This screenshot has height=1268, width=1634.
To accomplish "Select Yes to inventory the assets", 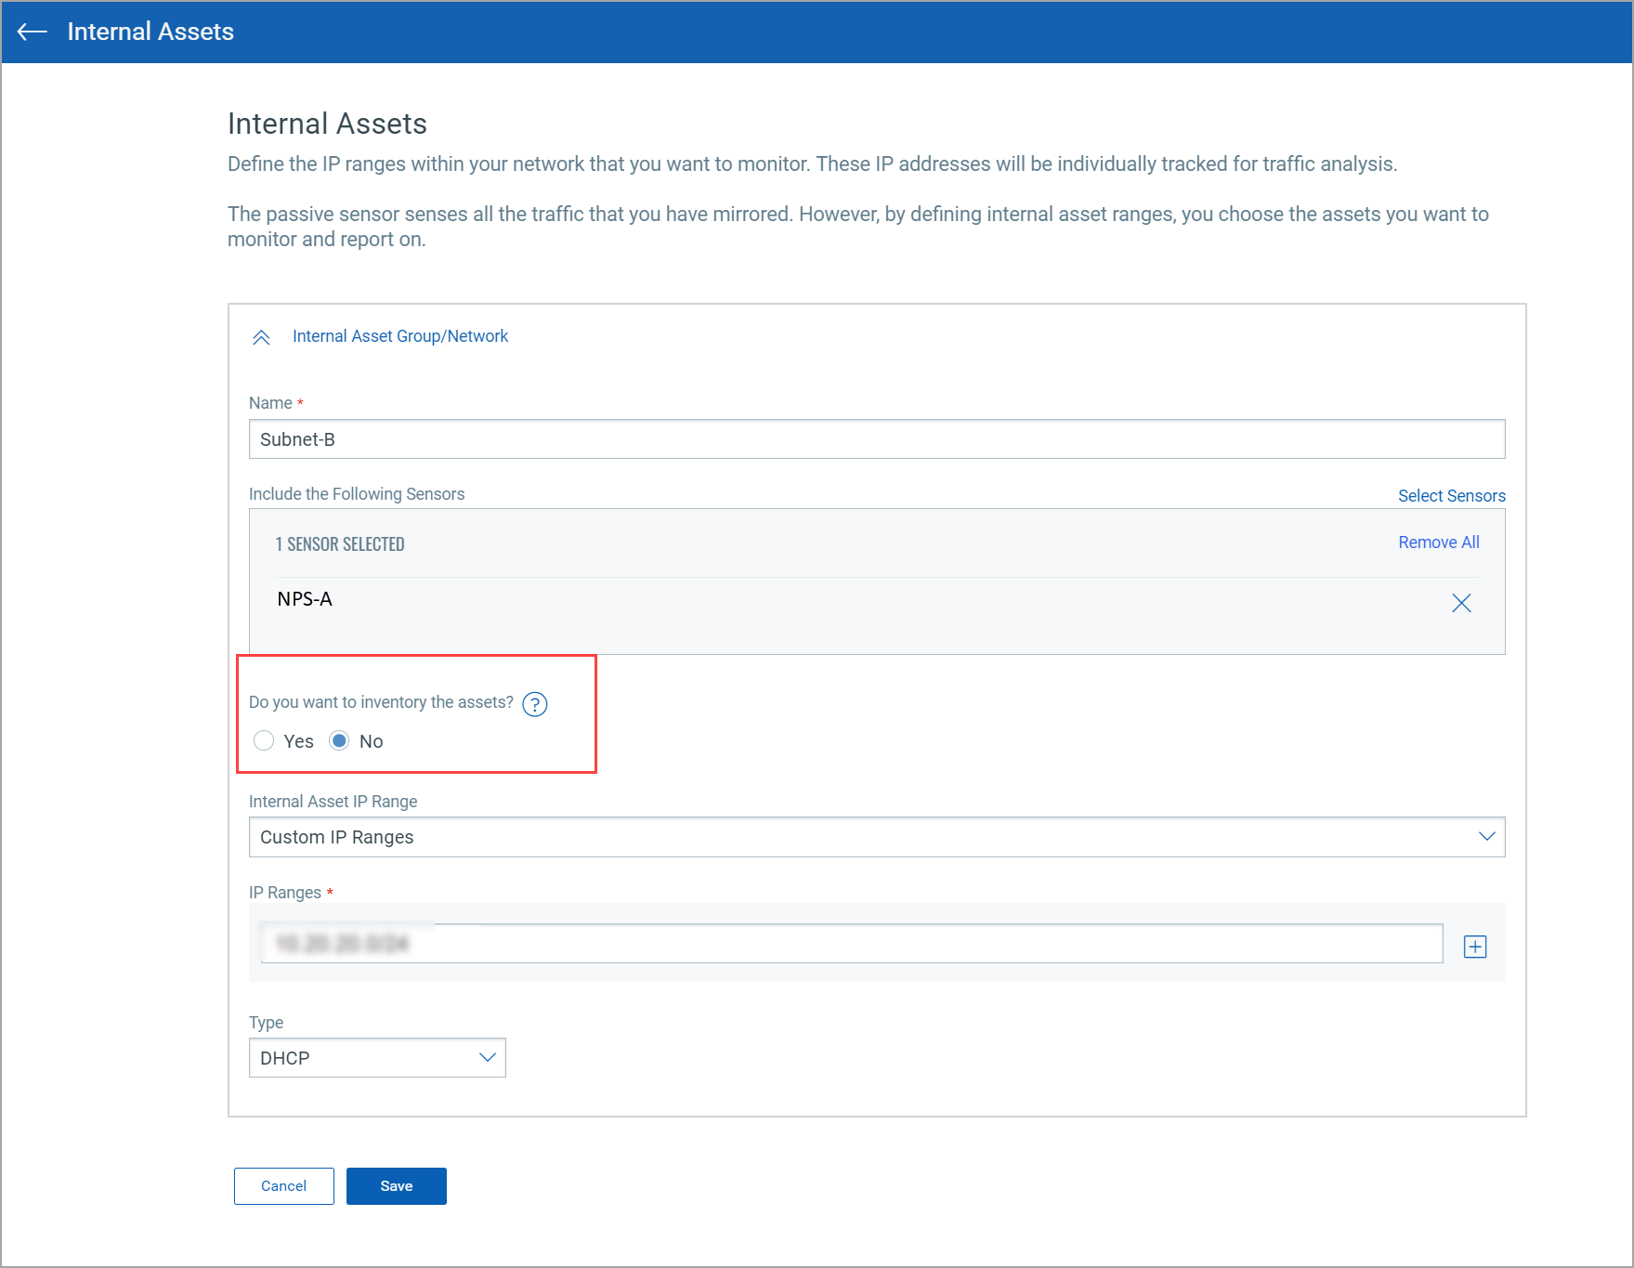I will (264, 740).
